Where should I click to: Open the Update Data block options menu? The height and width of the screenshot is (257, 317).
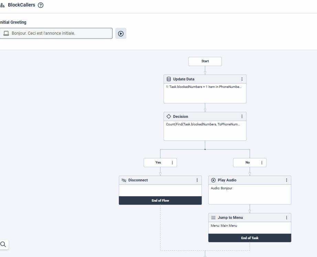point(242,79)
